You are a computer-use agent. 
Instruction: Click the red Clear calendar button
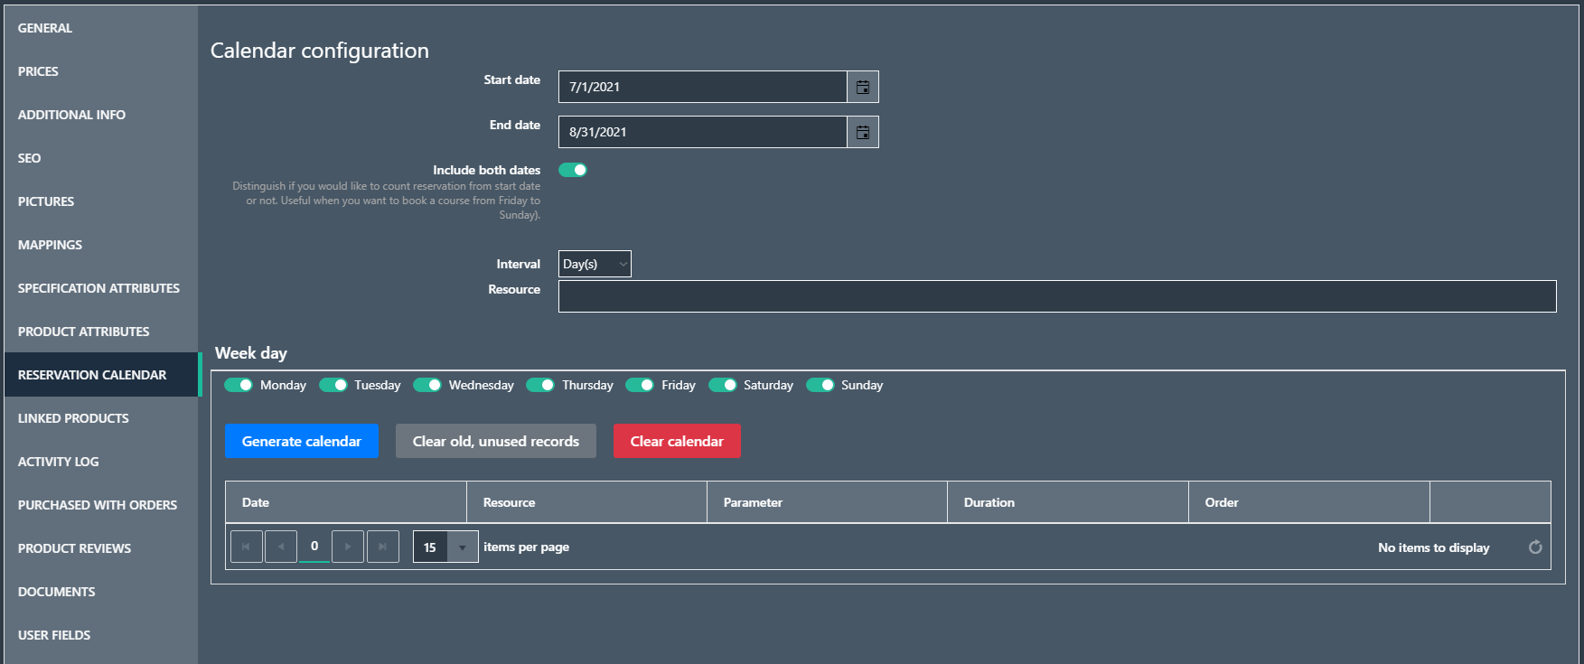pos(677,441)
